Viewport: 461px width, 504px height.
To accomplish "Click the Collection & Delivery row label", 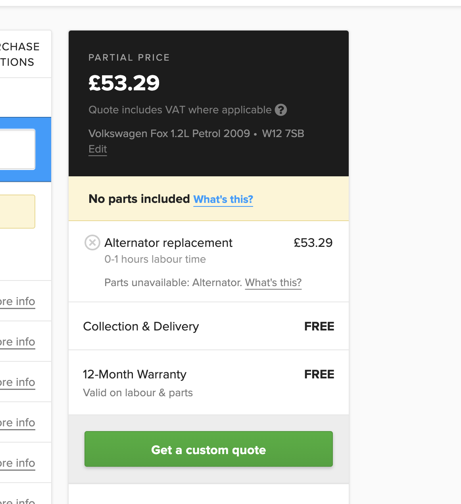I will click(141, 326).
